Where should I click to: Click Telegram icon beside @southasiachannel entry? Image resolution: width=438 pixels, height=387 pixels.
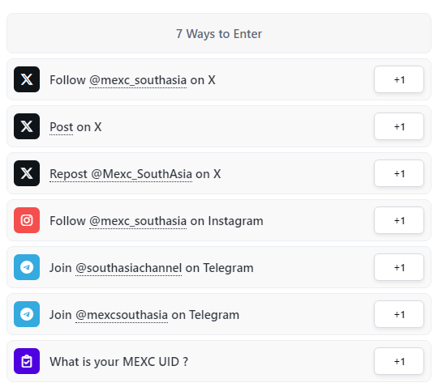click(27, 267)
